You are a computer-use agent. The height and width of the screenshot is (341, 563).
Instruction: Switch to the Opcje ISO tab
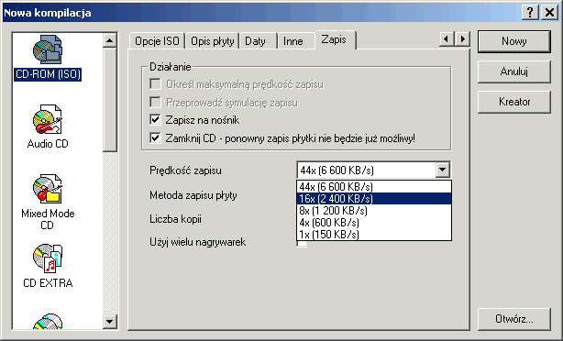[157, 41]
